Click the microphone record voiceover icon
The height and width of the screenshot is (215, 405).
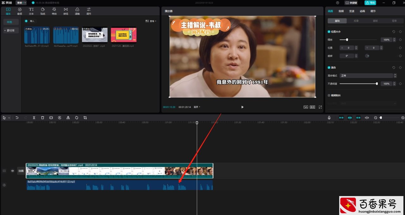pos(329,118)
